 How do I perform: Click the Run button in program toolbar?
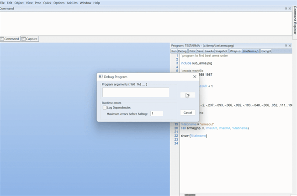pyautogui.click(x=174, y=51)
